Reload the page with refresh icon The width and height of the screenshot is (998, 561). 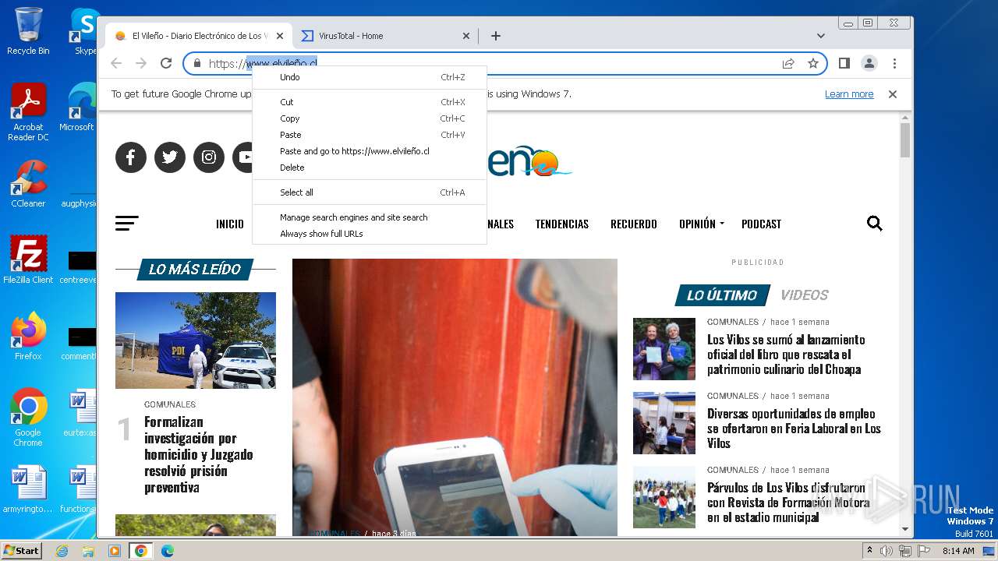pyautogui.click(x=166, y=63)
